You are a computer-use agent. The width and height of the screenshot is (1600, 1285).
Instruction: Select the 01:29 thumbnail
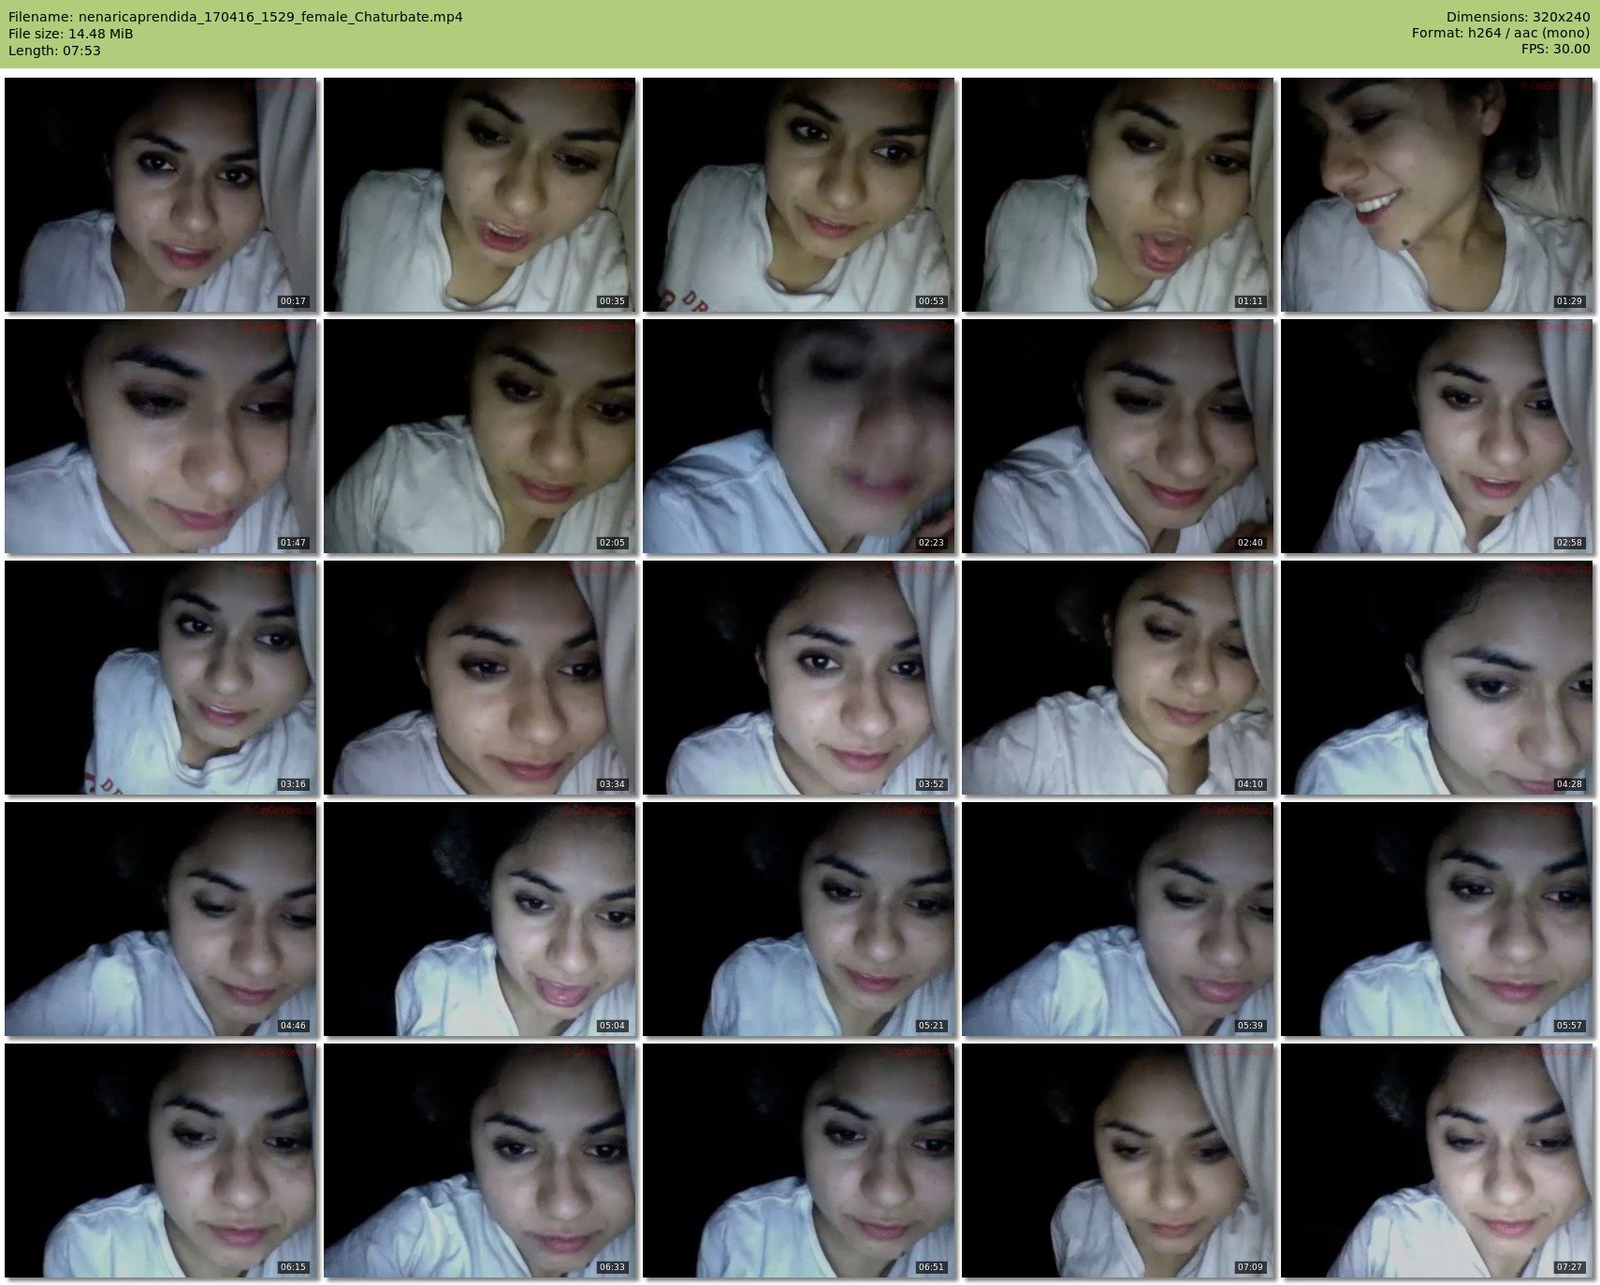(x=1437, y=195)
